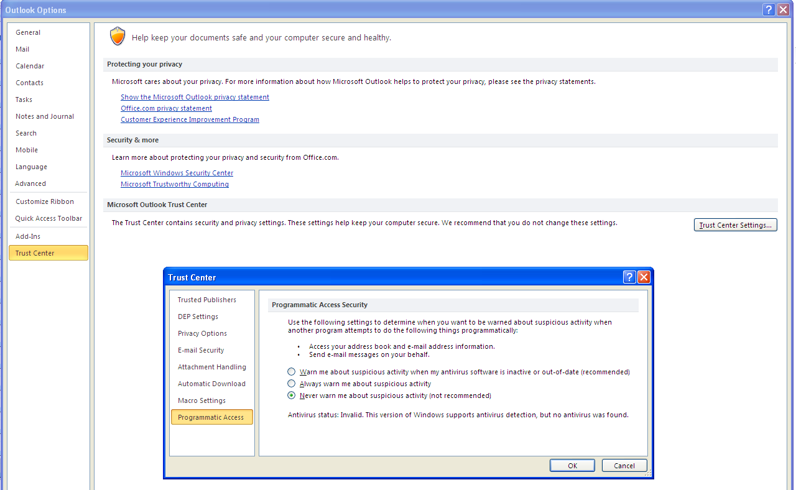The width and height of the screenshot is (796, 490).
Task: Select Trust Center in Outlook Options sidebar
Action: pyautogui.click(x=48, y=253)
